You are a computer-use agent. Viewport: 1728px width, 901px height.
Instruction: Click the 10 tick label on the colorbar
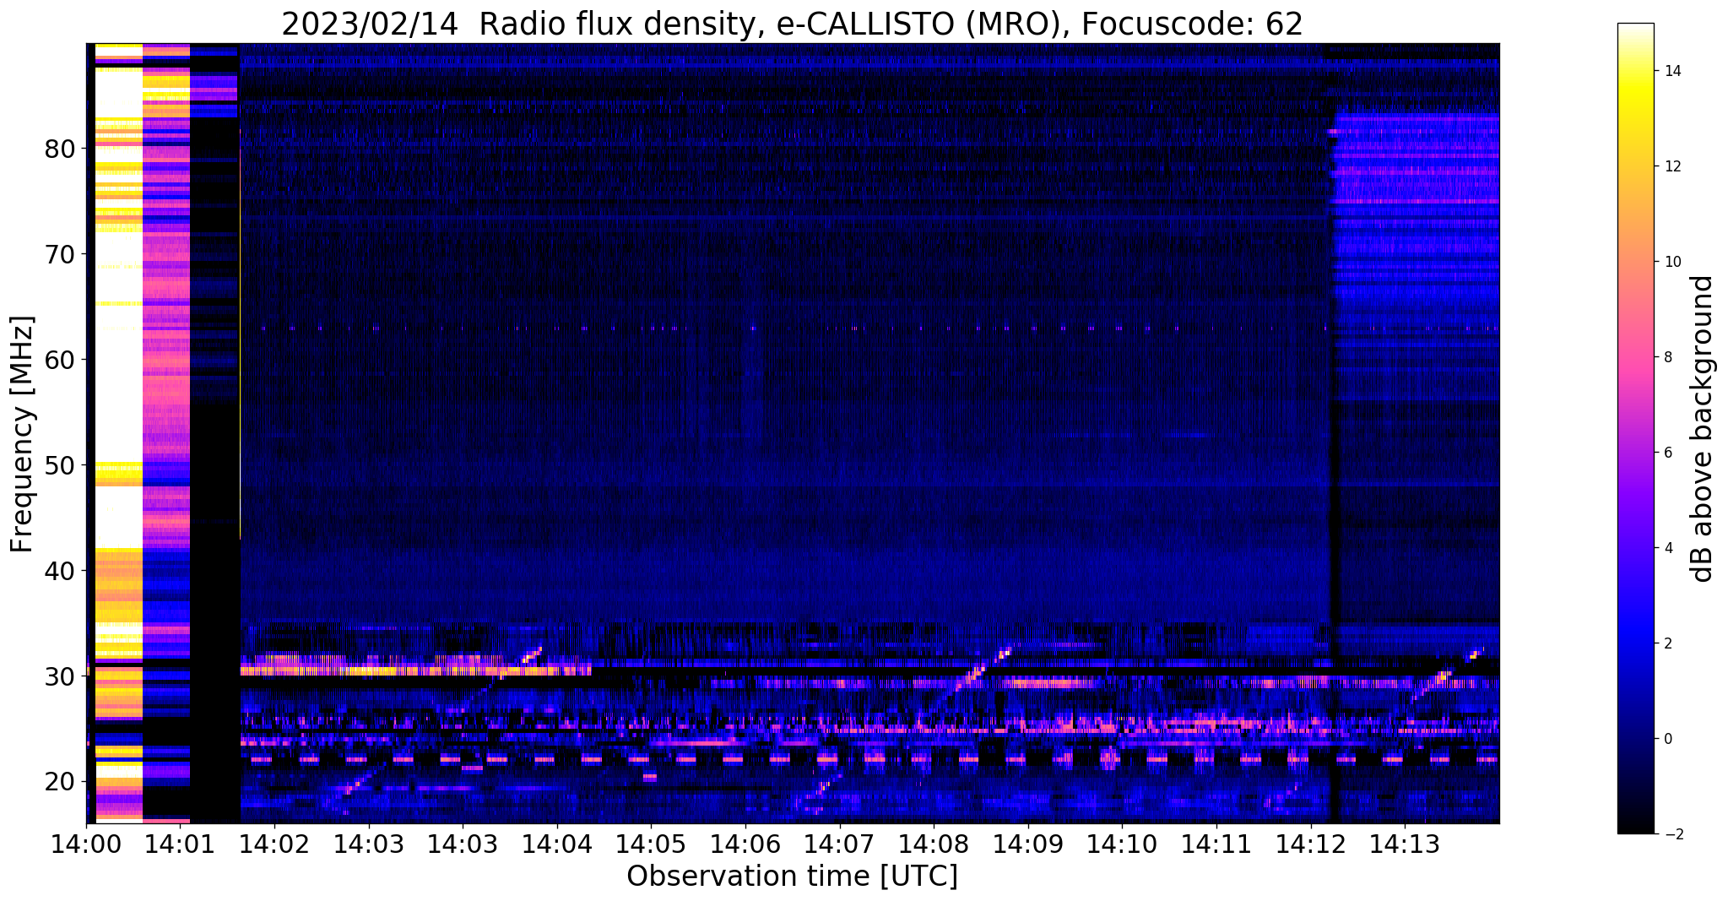pos(1671,262)
